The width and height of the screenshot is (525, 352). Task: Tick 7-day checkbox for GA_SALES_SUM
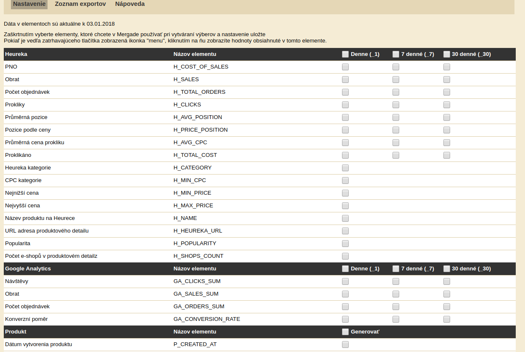pyautogui.click(x=396, y=294)
